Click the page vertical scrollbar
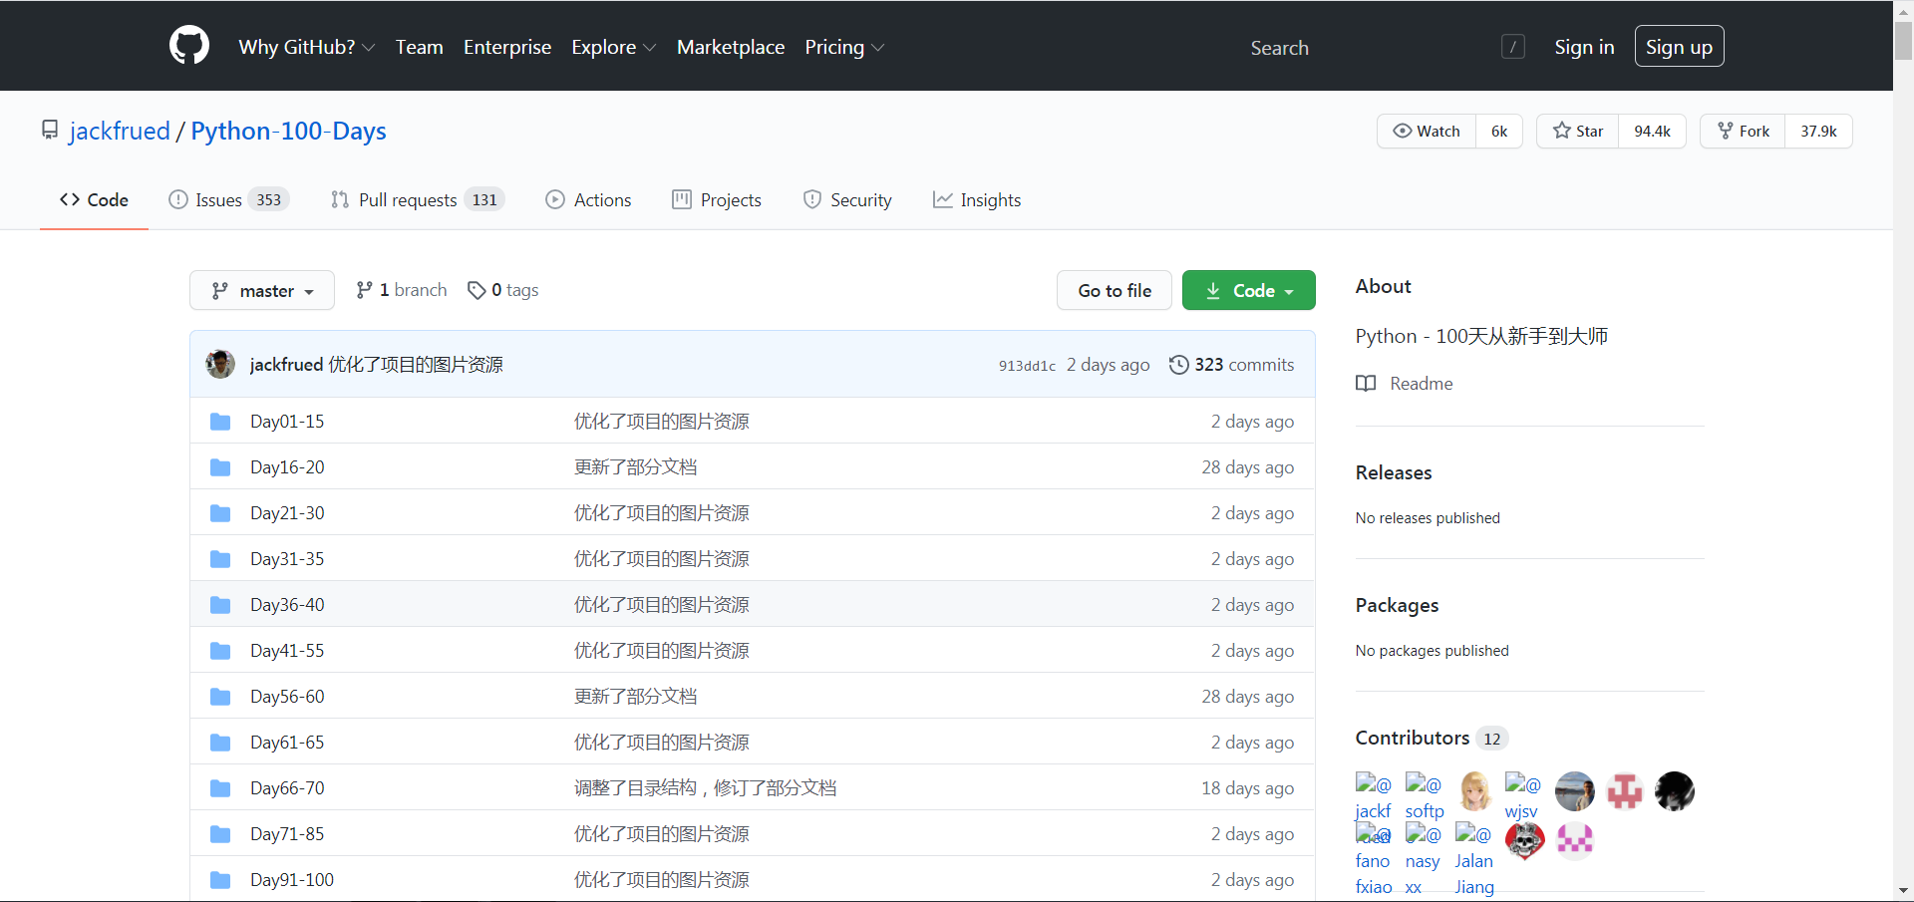Image resolution: width=1914 pixels, height=902 pixels. point(1903,451)
